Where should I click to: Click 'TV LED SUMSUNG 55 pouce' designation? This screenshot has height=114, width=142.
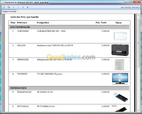click(x=49, y=74)
